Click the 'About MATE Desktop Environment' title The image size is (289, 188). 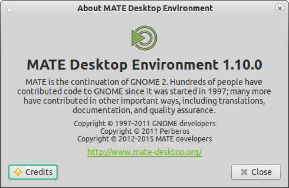tap(145, 8)
